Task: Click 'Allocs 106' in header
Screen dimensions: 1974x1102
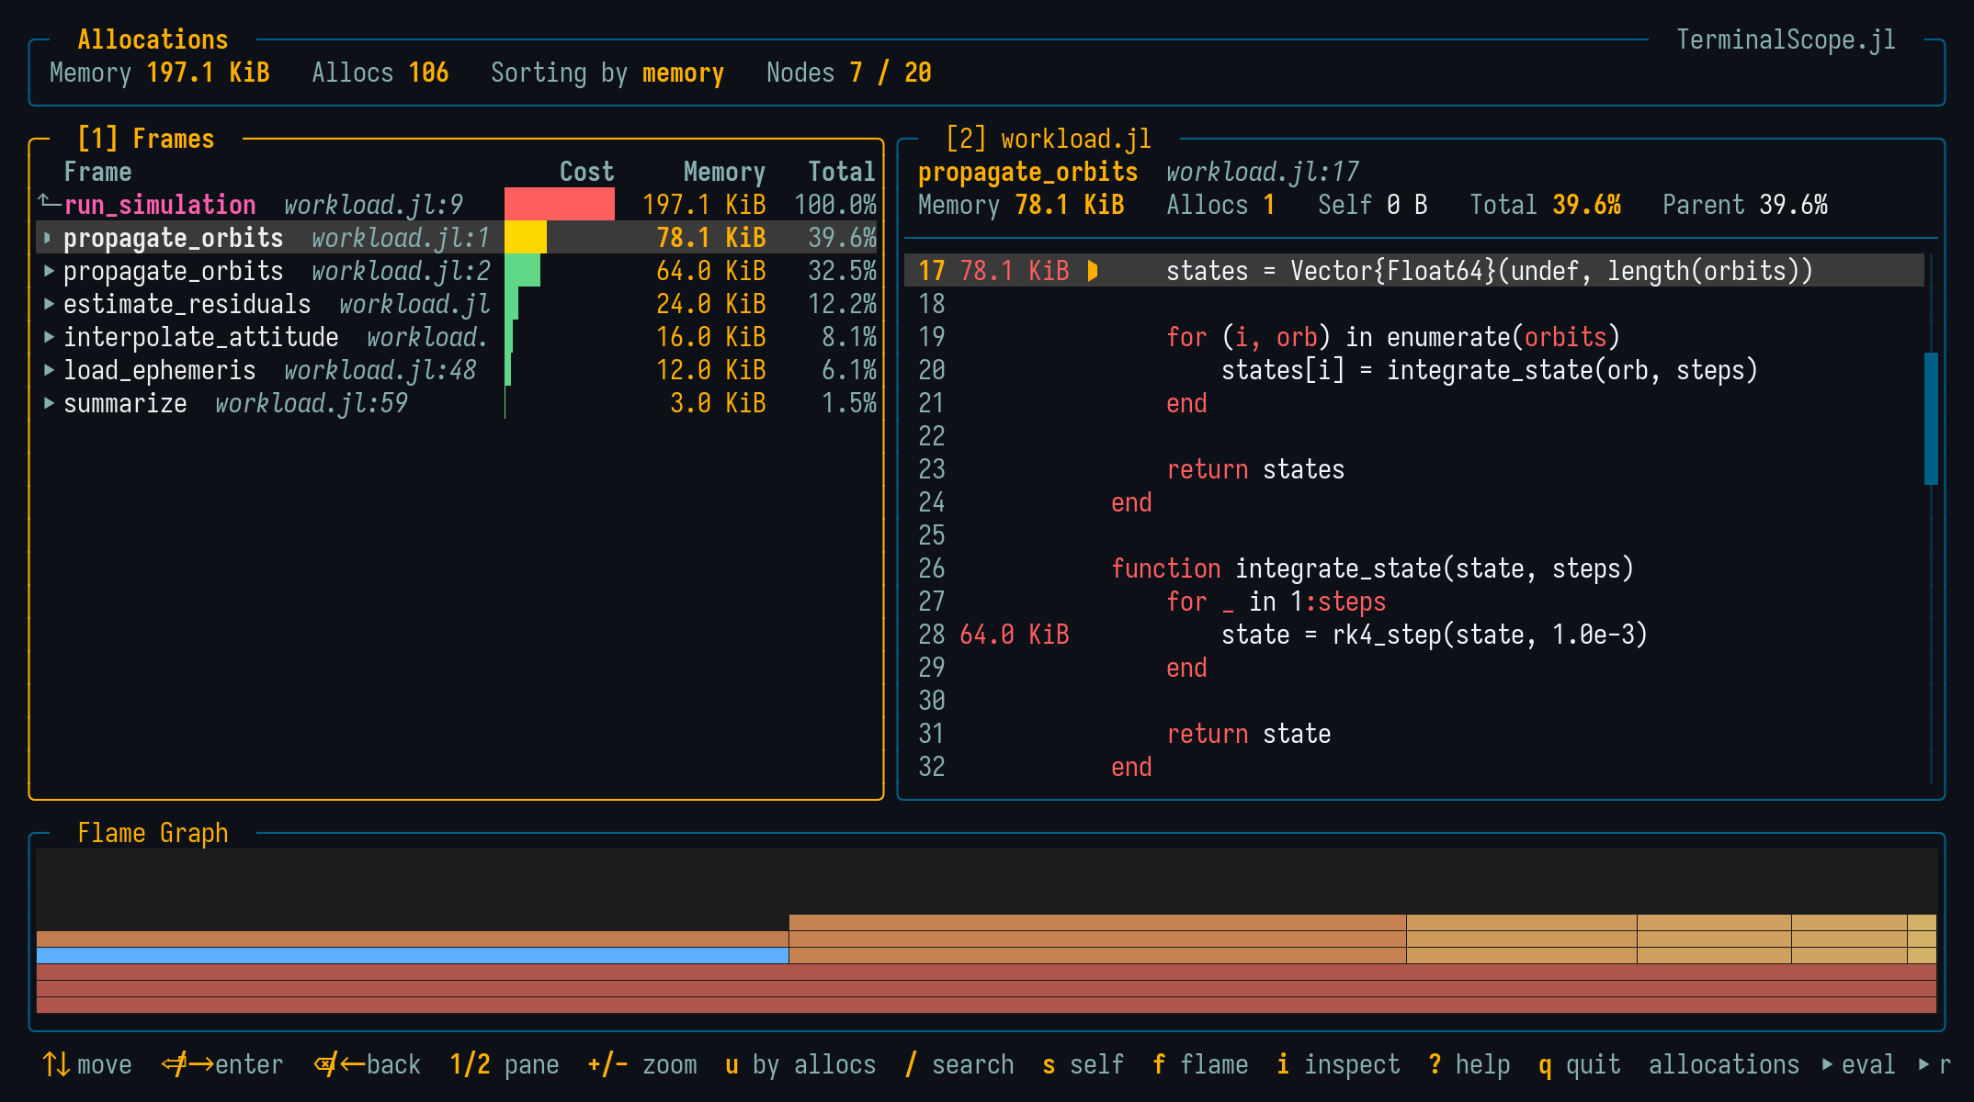Action: click(380, 73)
